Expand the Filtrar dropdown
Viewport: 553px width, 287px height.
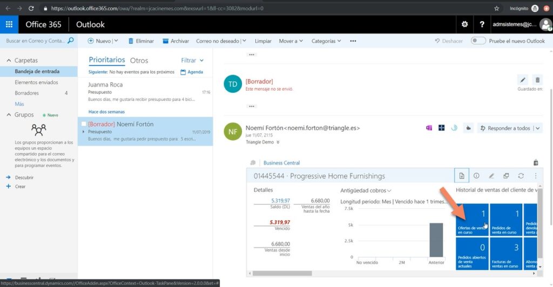(192, 60)
